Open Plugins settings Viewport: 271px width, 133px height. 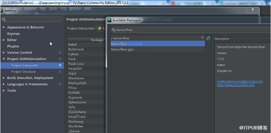pyautogui.click(x=13, y=46)
